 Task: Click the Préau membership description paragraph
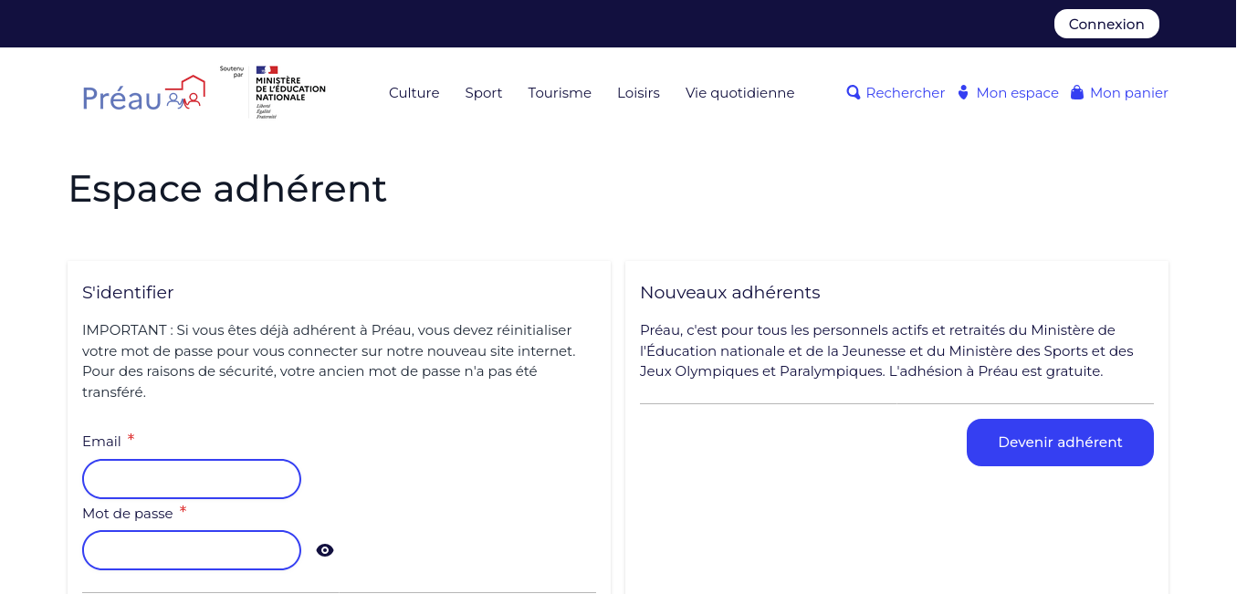[x=886, y=351]
